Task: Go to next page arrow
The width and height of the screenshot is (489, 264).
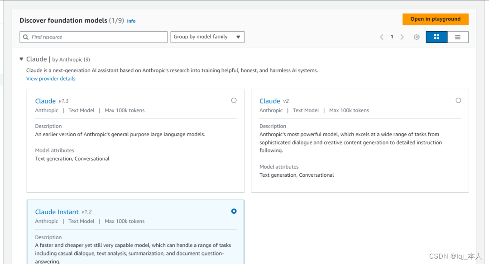Action: (402, 37)
